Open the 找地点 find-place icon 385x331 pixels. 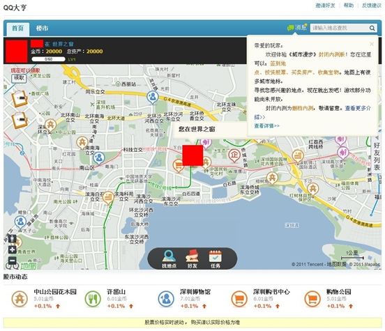pos(169,259)
